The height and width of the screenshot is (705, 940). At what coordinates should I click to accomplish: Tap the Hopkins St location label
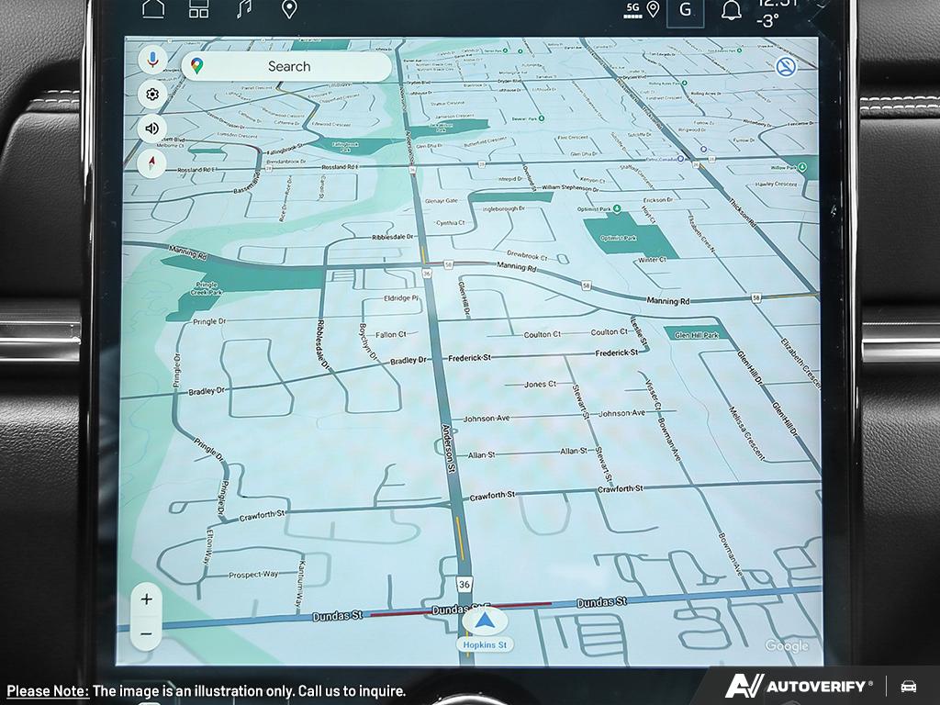click(x=485, y=645)
